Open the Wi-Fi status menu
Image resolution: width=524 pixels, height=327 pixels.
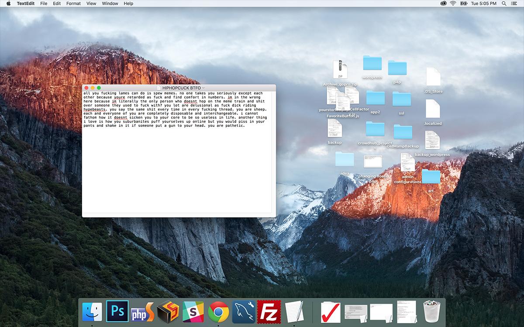pos(453,3)
